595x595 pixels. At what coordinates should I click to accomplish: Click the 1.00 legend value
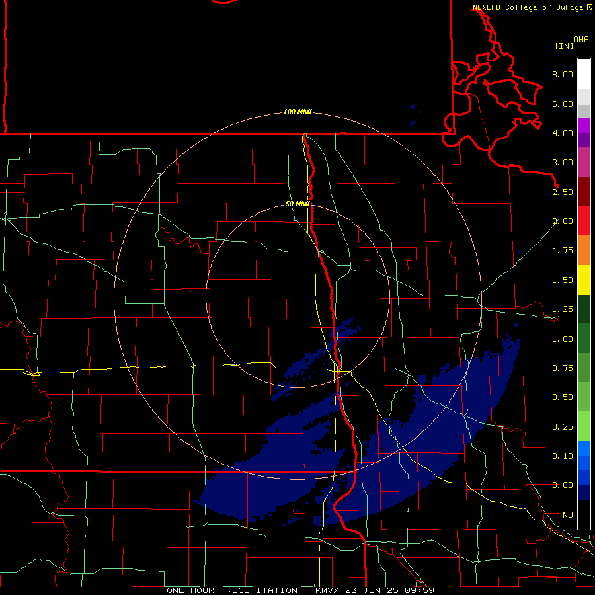pyautogui.click(x=563, y=339)
